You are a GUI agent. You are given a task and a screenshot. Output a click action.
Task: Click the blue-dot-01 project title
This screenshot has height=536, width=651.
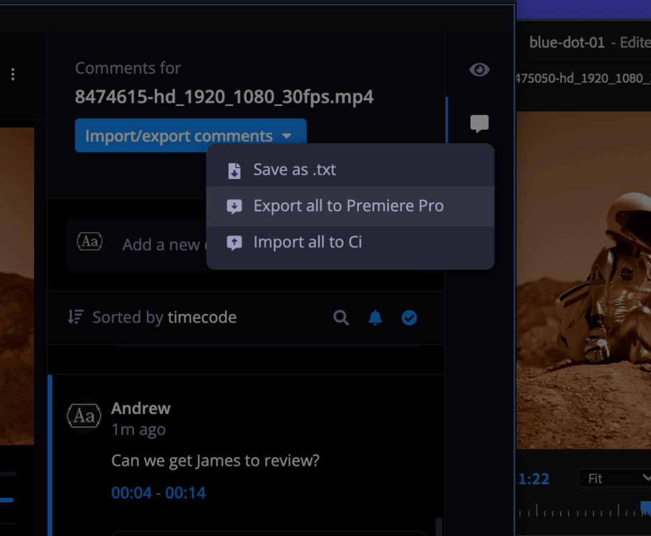coord(566,42)
